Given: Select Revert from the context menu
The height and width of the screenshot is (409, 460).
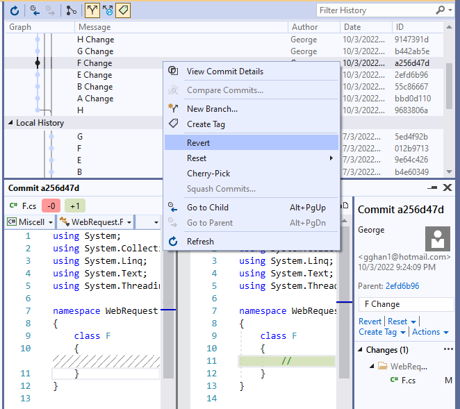Looking at the screenshot, I should click(198, 142).
